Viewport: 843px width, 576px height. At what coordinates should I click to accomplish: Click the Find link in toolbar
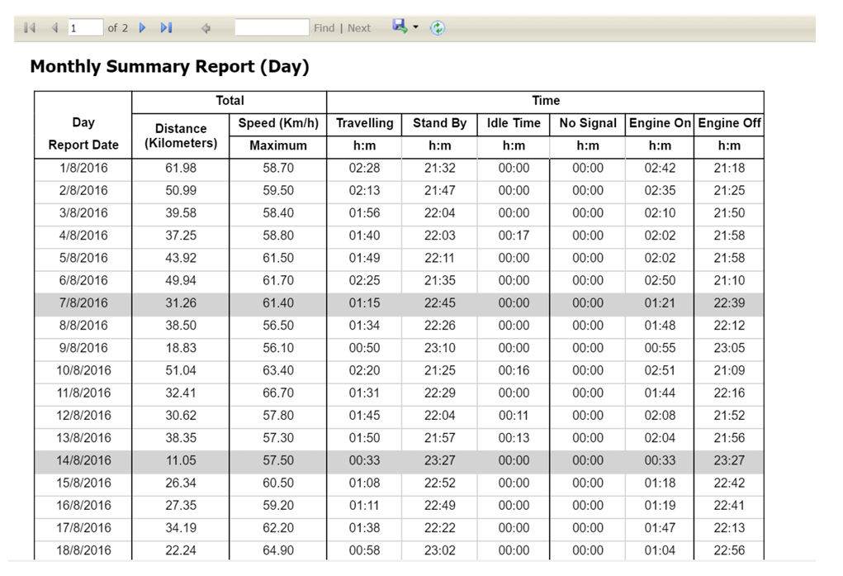click(324, 28)
